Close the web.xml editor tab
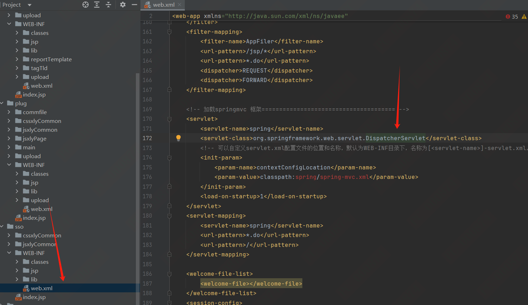Viewport: 528px width, 305px height. point(180,5)
